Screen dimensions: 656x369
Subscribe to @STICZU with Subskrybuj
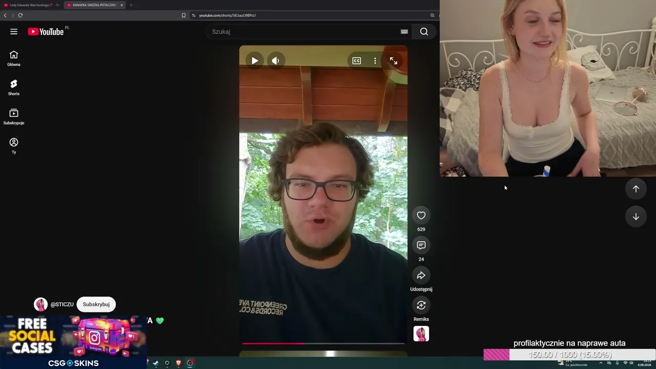point(96,304)
